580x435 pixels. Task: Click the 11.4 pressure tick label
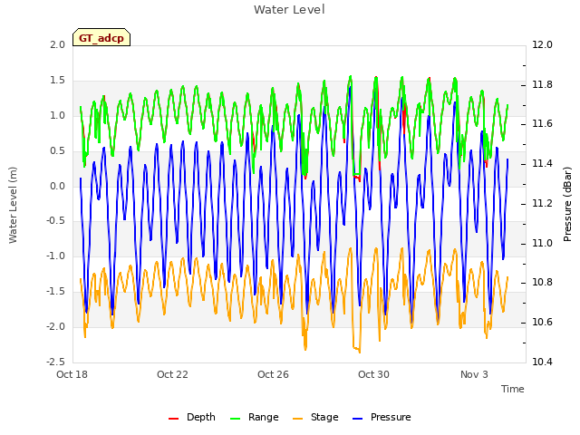(542, 163)
